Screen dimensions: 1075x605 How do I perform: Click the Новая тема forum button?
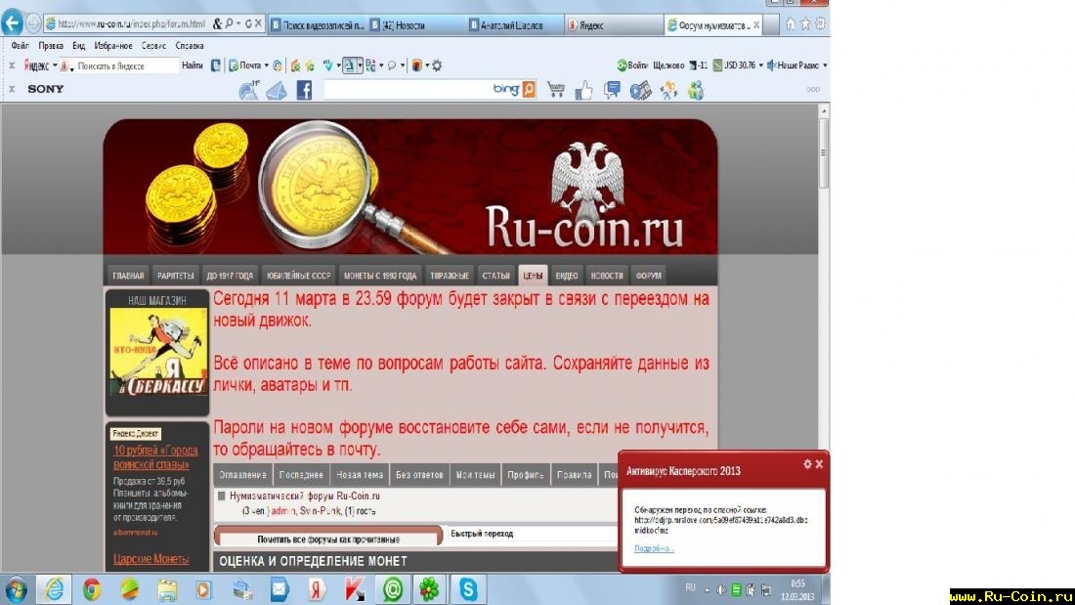click(360, 475)
